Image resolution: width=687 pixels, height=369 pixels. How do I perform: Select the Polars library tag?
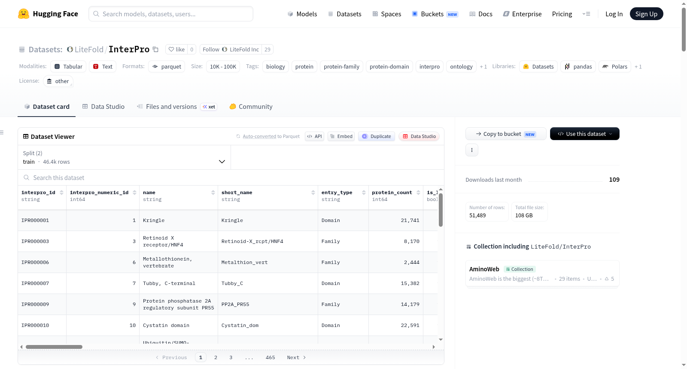pos(615,67)
